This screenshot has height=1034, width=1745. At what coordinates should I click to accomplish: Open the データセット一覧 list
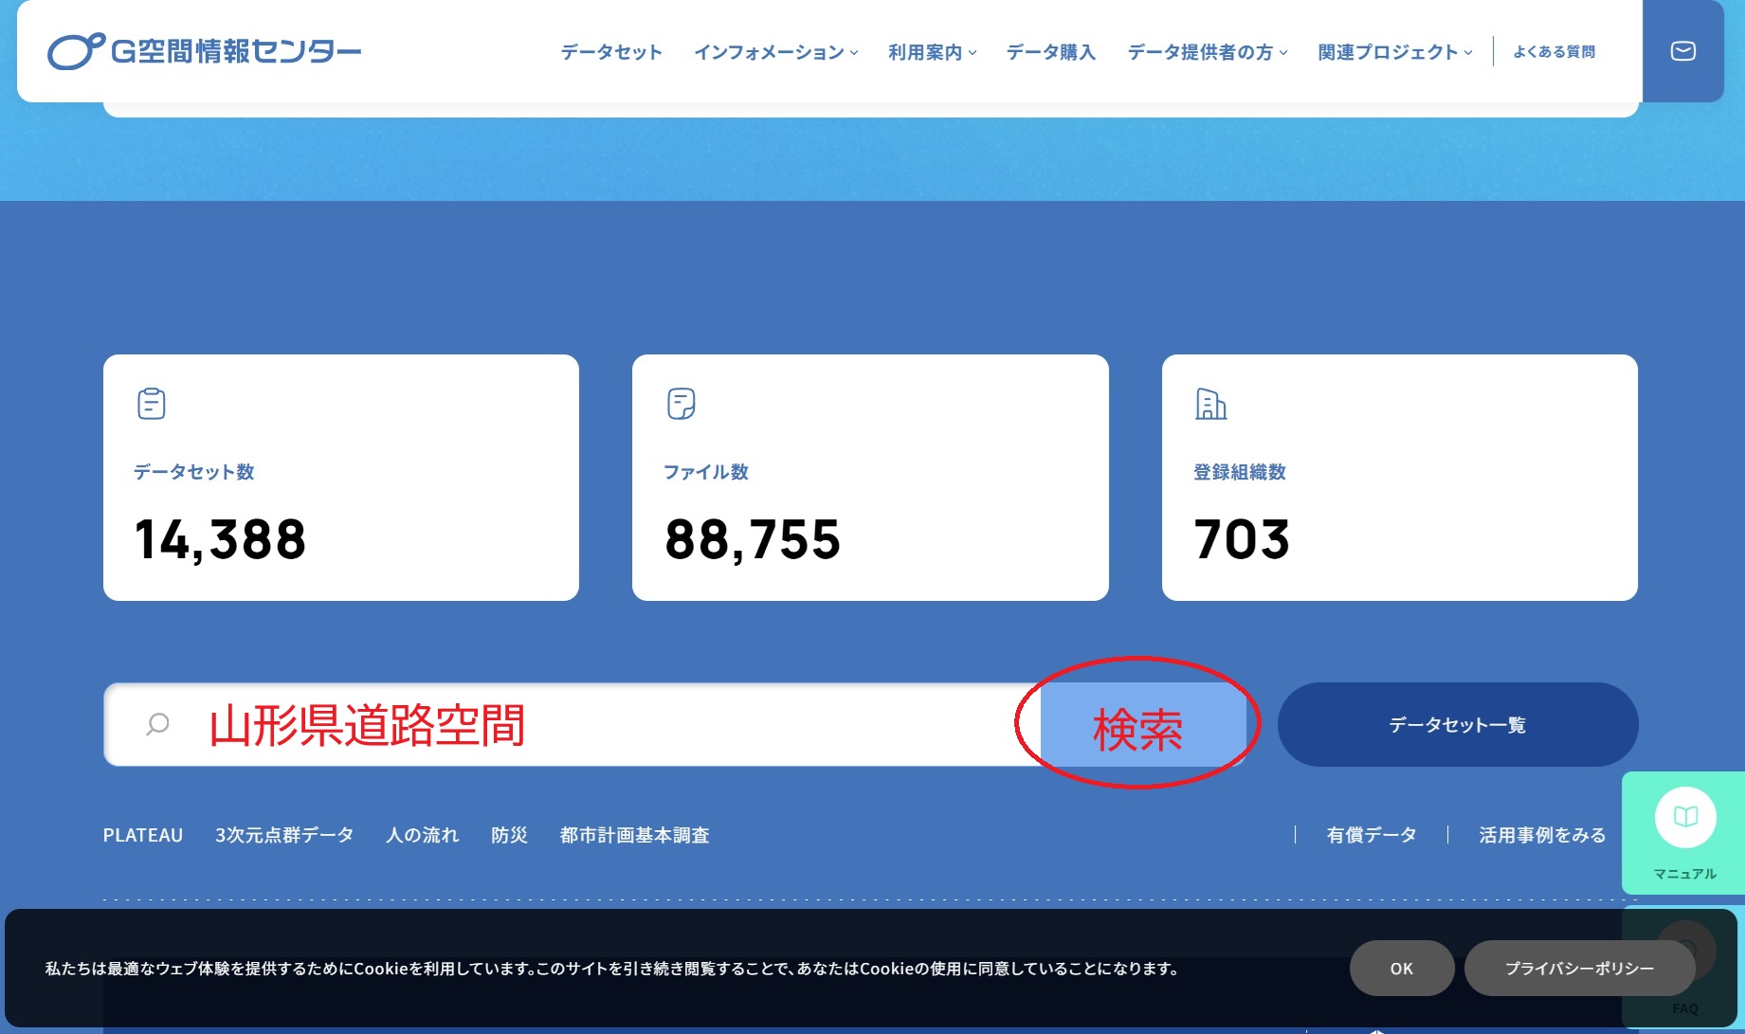pos(1457,724)
